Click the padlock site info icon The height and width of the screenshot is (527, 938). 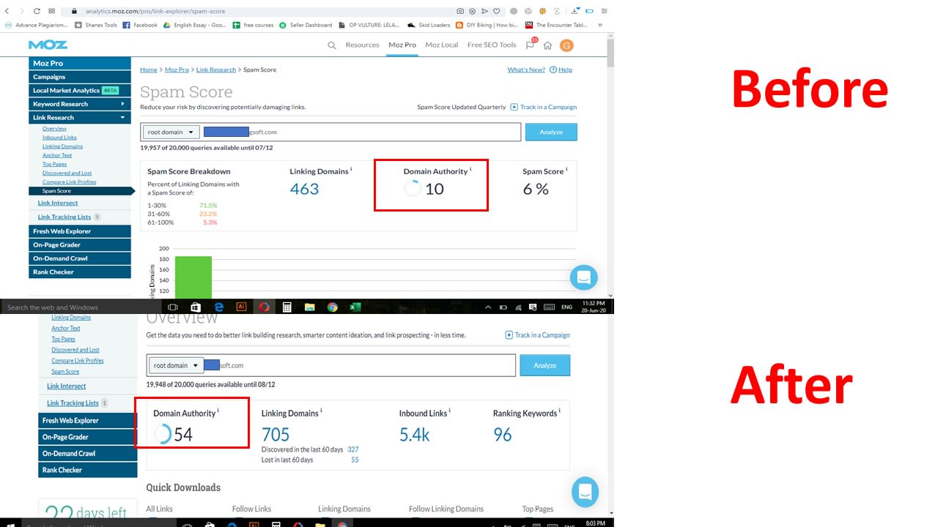pos(74,12)
